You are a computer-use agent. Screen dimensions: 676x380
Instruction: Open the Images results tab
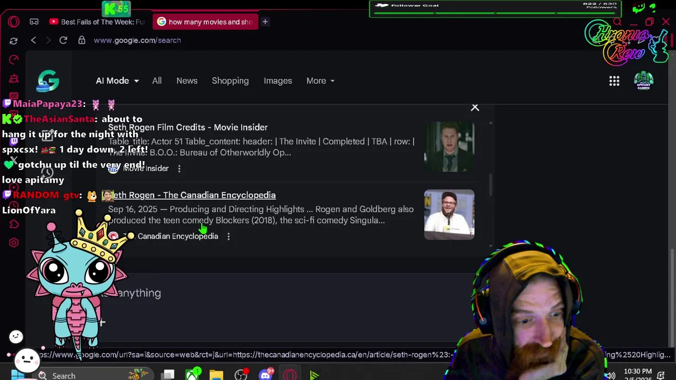click(x=278, y=81)
